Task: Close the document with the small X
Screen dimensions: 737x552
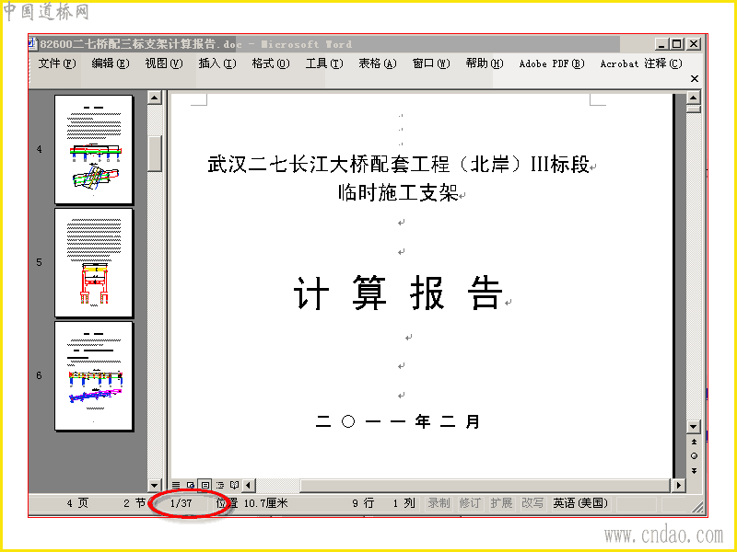Action: click(x=695, y=79)
